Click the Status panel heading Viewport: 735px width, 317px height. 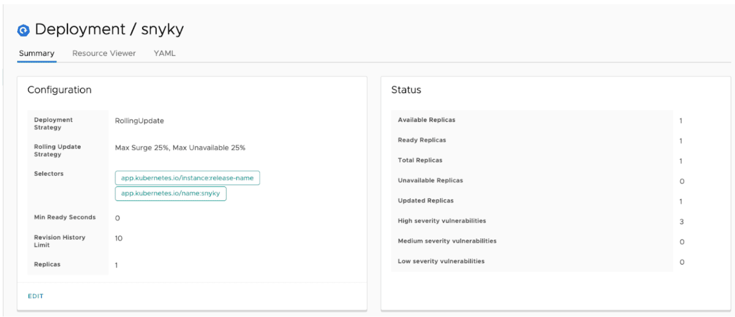pos(406,90)
